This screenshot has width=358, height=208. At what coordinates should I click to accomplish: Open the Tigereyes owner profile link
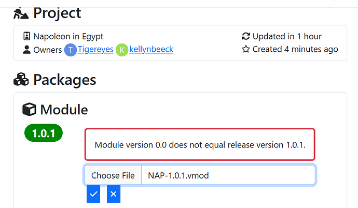[95, 50]
